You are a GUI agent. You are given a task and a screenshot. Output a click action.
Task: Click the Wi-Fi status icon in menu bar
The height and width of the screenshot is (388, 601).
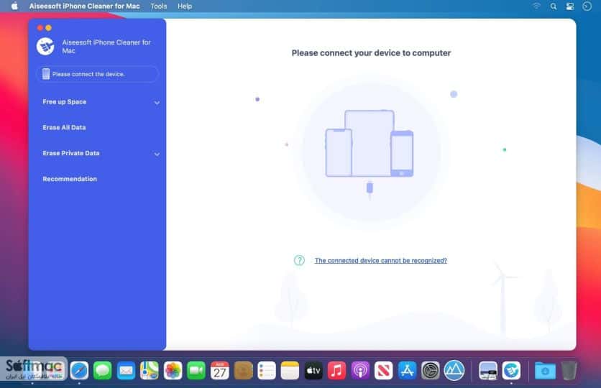[536, 6]
